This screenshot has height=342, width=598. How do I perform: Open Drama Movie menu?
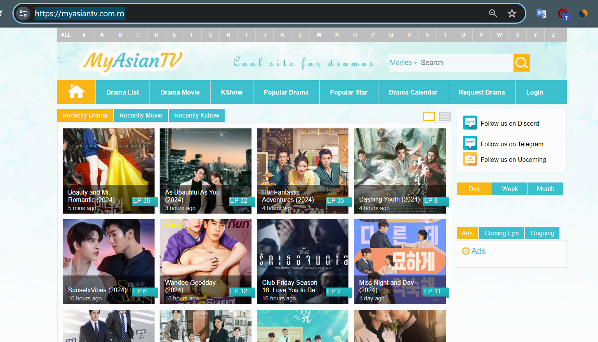coord(180,92)
